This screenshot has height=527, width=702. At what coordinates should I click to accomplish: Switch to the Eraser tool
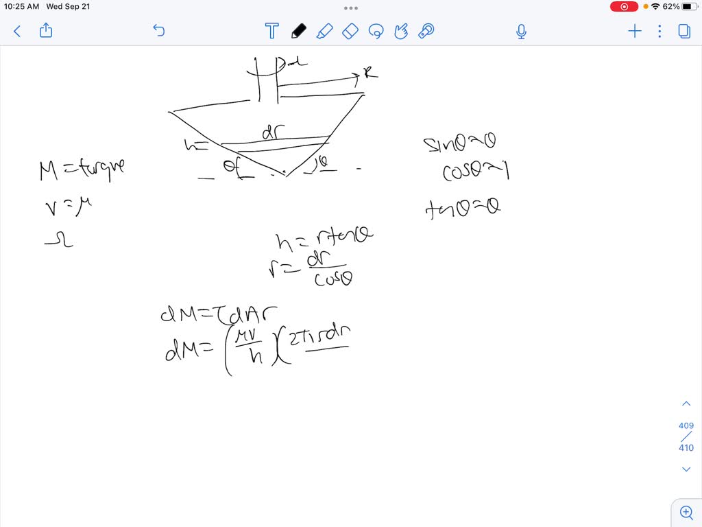(350, 31)
